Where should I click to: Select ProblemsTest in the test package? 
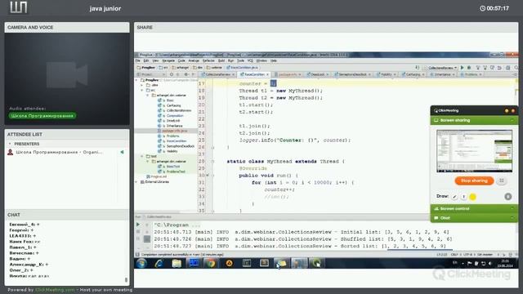(x=176, y=171)
